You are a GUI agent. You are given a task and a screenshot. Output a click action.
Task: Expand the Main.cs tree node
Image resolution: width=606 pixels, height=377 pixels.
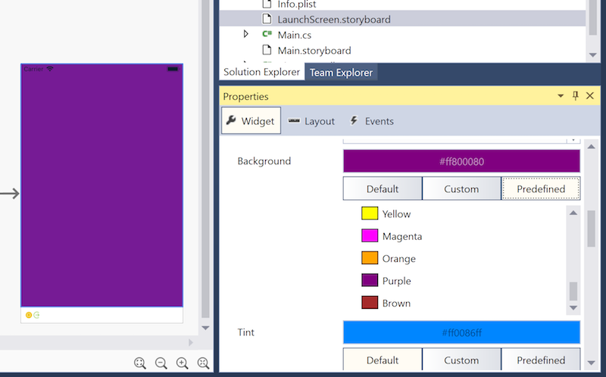245,34
